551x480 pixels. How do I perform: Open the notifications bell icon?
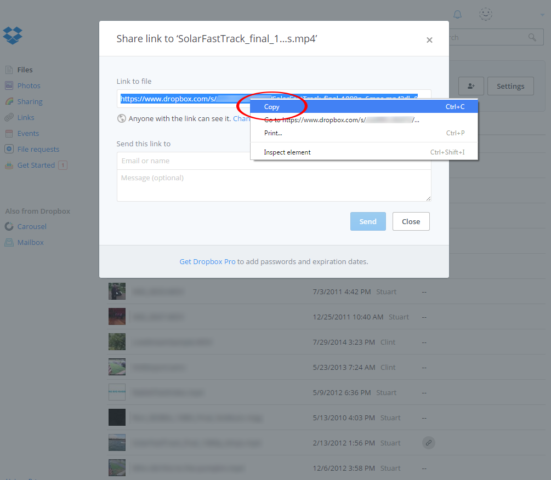(x=457, y=14)
